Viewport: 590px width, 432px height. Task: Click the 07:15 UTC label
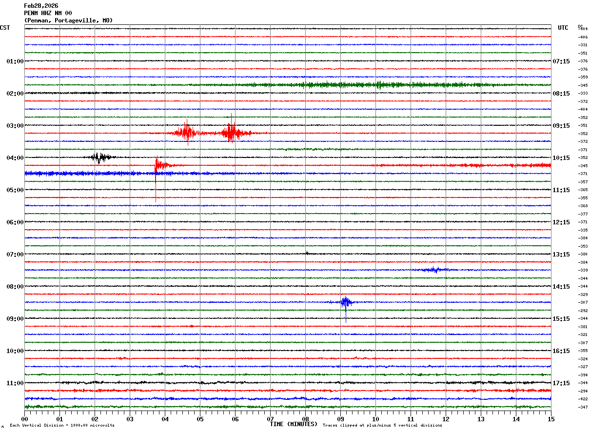click(x=561, y=61)
